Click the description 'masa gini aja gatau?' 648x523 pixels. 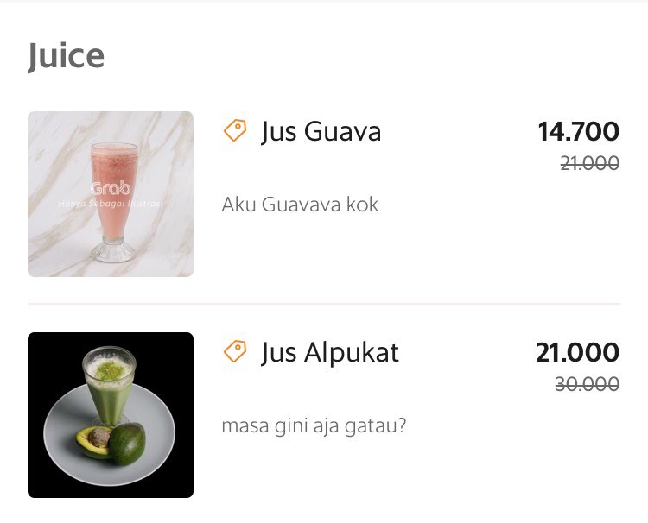coord(314,425)
